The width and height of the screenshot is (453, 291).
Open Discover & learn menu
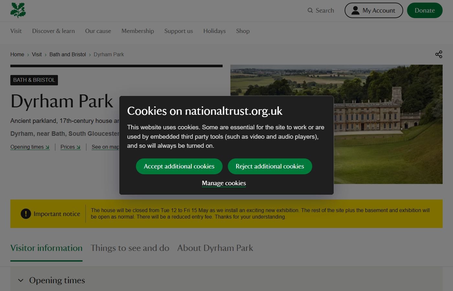(x=53, y=31)
